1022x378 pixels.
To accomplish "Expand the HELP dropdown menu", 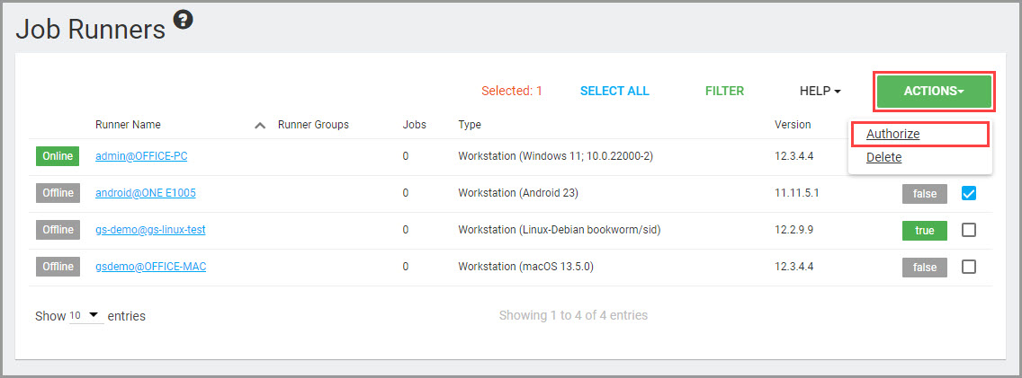I will click(820, 92).
